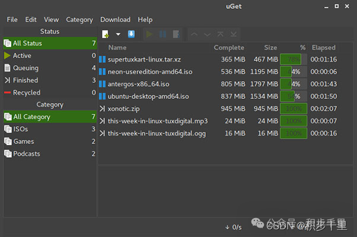This screenshot has width=357, height=237.
Task: Click the Games category icon
Action: 8,141
